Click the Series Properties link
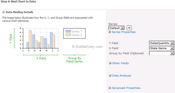Viewport: 175px width, 93px height. (x=124, y=32)
